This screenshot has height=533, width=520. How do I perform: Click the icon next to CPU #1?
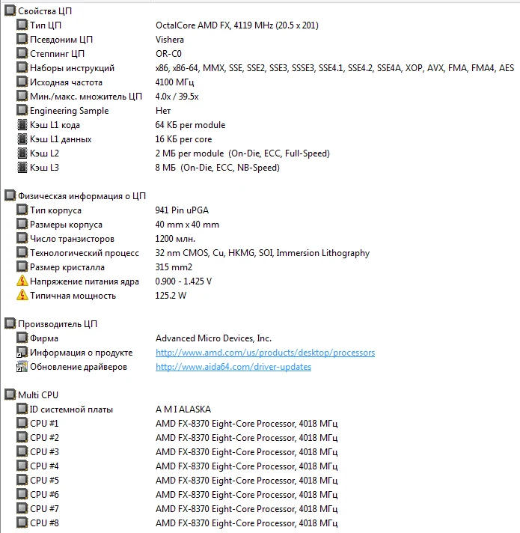pos(22,424)
